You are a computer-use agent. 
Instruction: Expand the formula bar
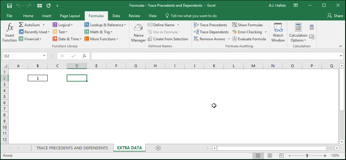tap(341, 56)
